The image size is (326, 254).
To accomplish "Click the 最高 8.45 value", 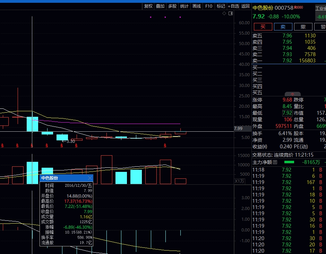I will click(x=287, y=106).
